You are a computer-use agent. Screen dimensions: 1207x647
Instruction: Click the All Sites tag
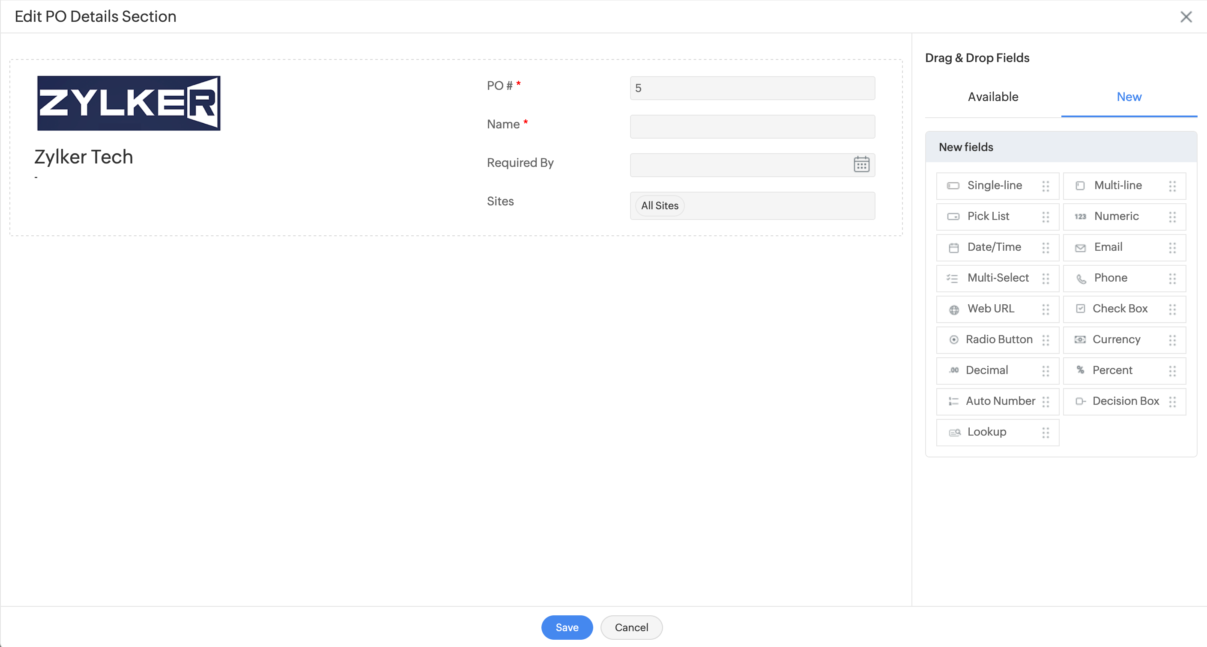[x=659, y=205]
